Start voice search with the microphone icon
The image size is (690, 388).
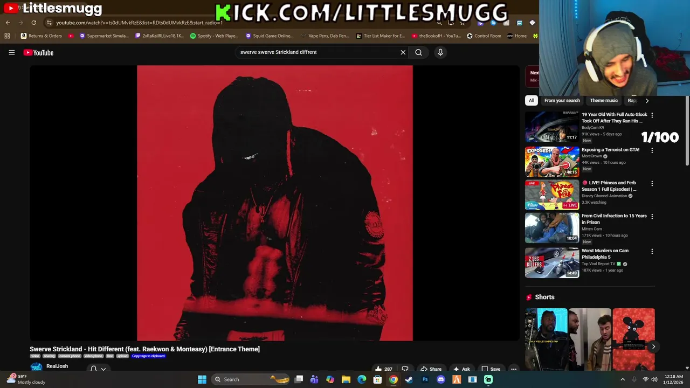point(440,52)
